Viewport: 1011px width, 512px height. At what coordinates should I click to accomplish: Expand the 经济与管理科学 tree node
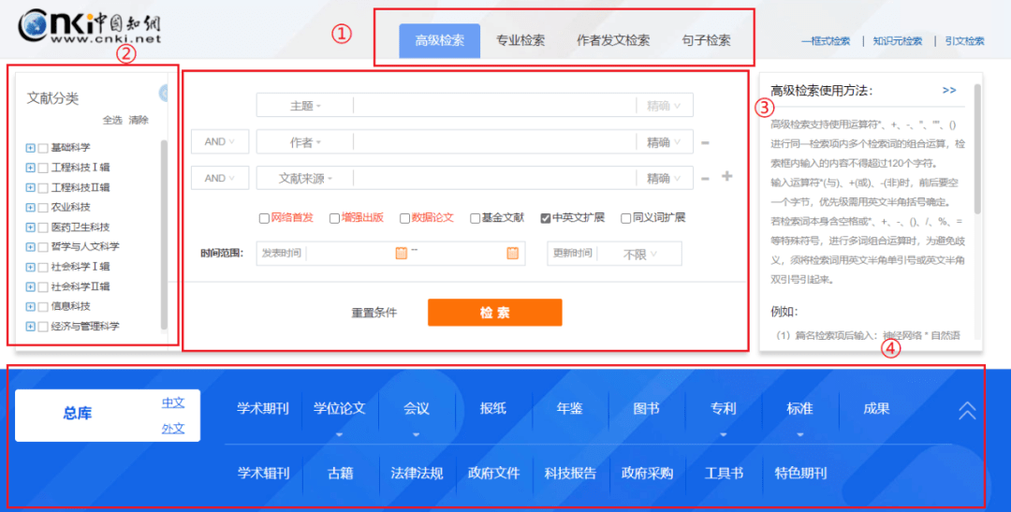pyautogui.click(x=30, y=327)
